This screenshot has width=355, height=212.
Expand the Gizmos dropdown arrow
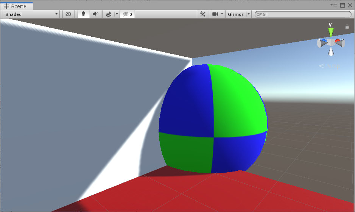point(249,14)
